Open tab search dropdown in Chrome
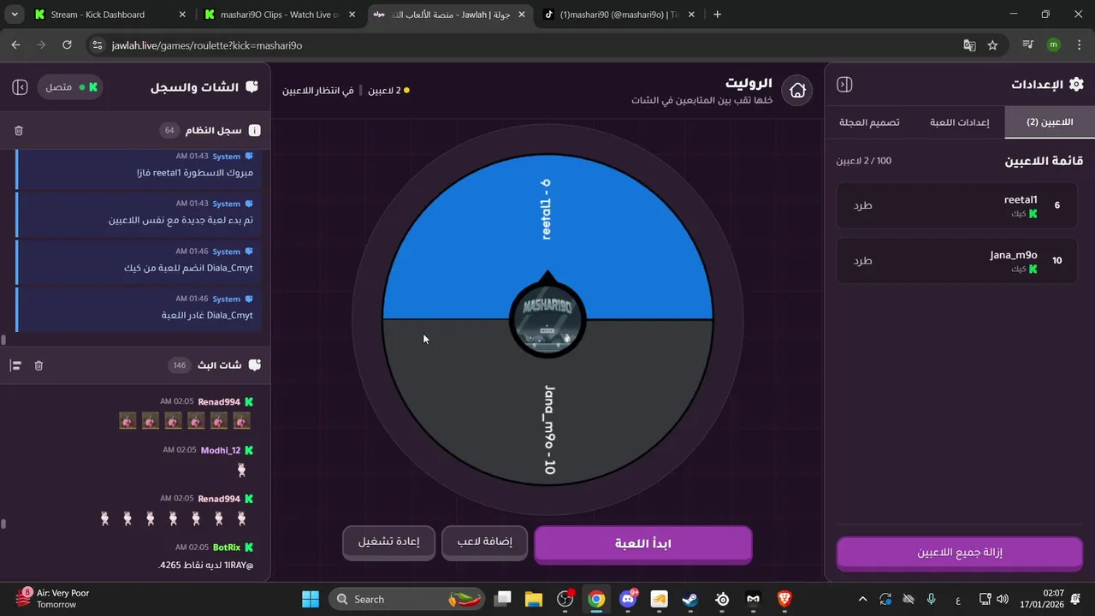Viewport: 1095px width, 616px height. (x=13, y=15)
